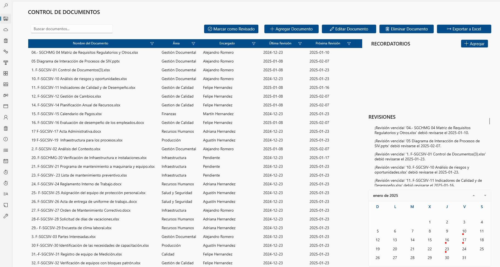Open filter for Próxima Revisión column
The height and width of the screenshot is (267, 500).
point(349,44)
